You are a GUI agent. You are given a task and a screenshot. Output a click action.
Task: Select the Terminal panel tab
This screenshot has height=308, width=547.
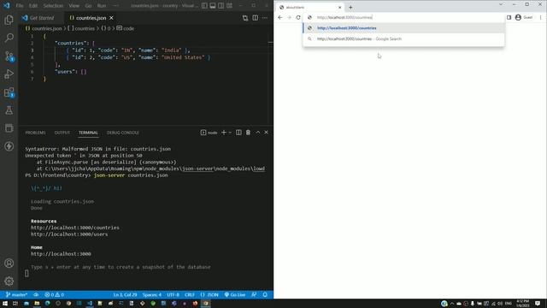click(88, 133)
